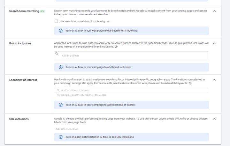Click the search icon in locations field
The width and height of the screenshot is (230, 146).
point(58,91)
